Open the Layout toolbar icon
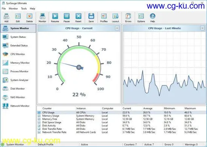The width and height of the screenshot is (207, 147). coord(115,18)
